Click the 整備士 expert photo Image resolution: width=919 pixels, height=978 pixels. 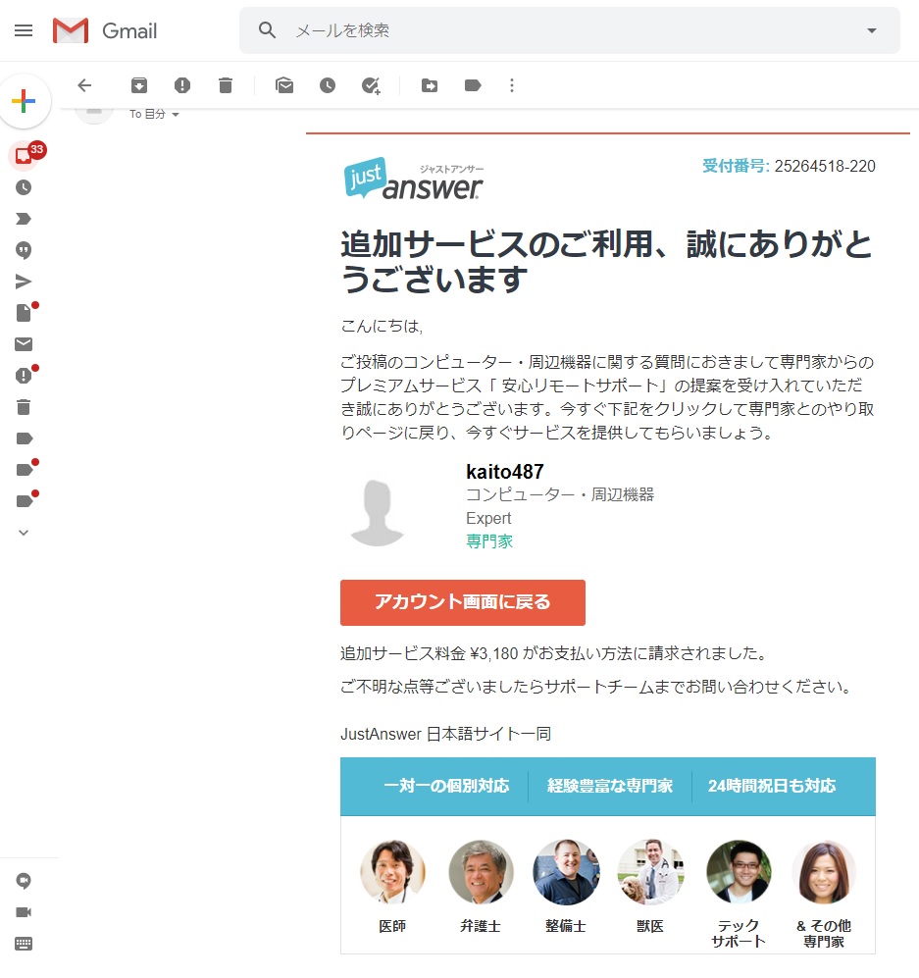[566, 872]
